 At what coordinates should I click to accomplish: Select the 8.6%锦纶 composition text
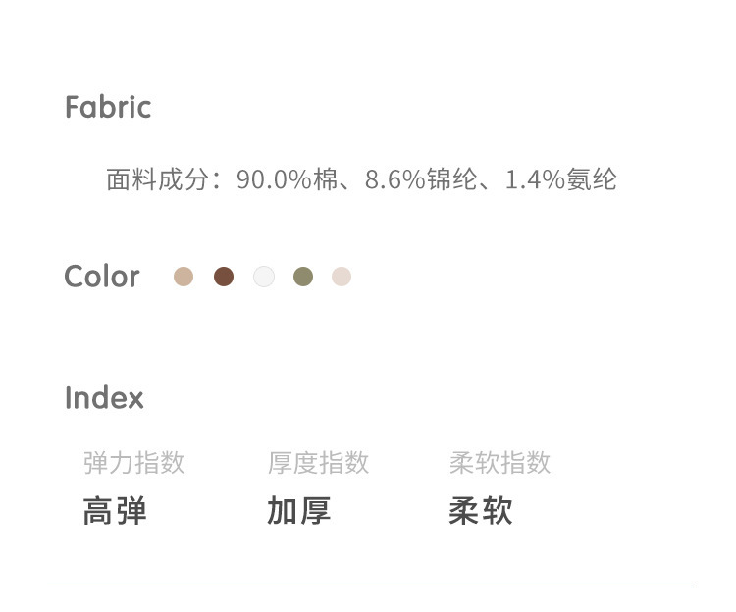(421, 179)
